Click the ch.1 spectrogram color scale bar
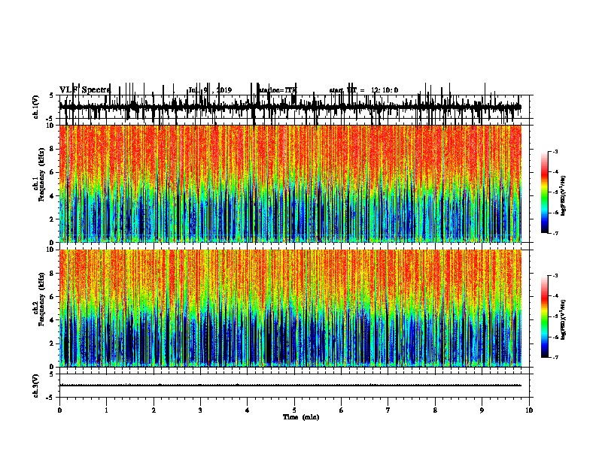The width and height of the screenshot is (596, 460). (545, 192)
